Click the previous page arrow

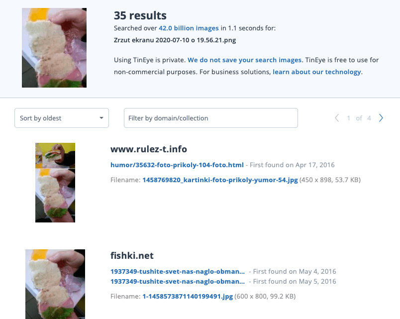coord(337,118)
